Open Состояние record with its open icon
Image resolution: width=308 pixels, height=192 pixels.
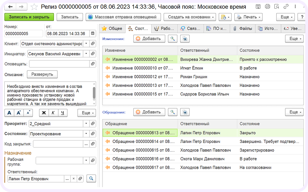coord(93,134)
